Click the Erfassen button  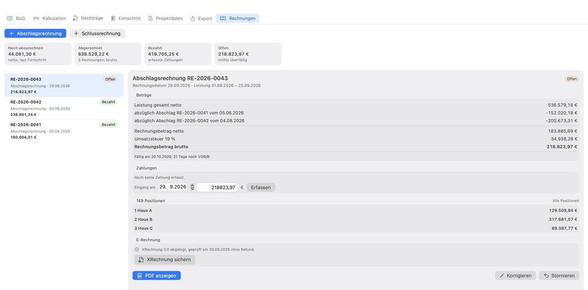[x=261, y=187]
